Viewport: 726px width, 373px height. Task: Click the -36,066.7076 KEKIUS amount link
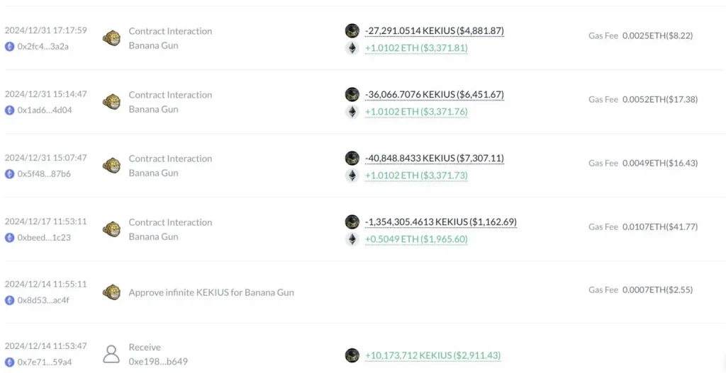435,95
